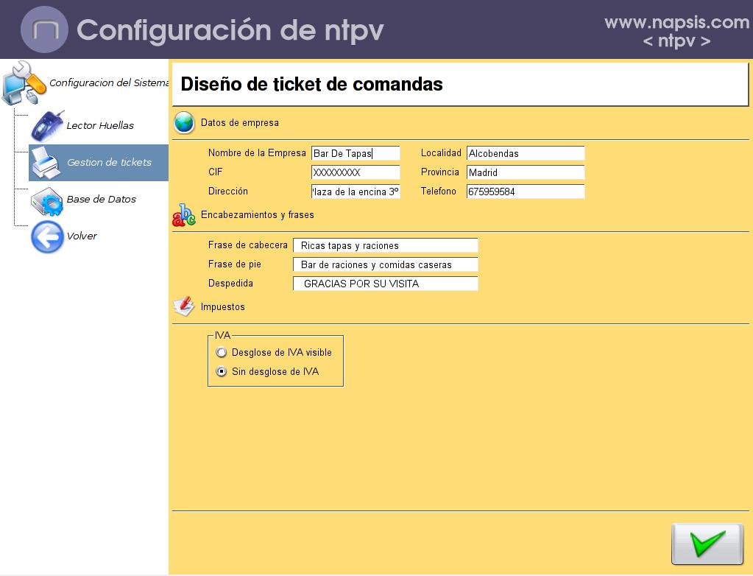
Task: Focus the Telefono input field
Action: [526, 192]
